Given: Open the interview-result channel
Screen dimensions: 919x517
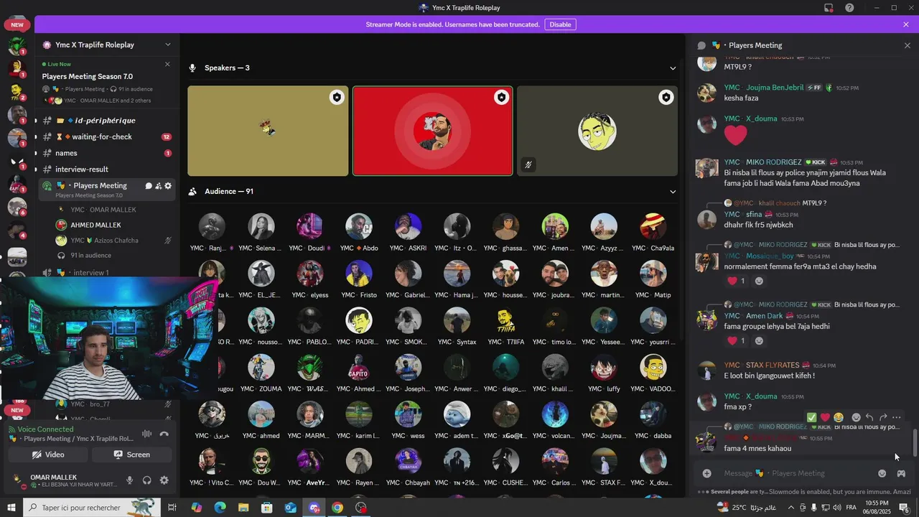Looking at the screenshot, I should tap(106, 169).
